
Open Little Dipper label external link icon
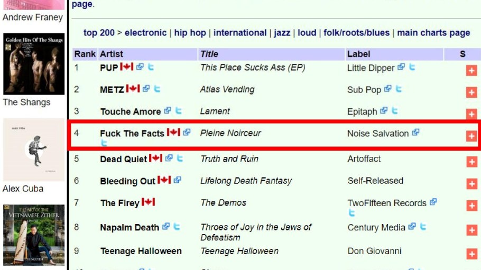coord(401,67)
